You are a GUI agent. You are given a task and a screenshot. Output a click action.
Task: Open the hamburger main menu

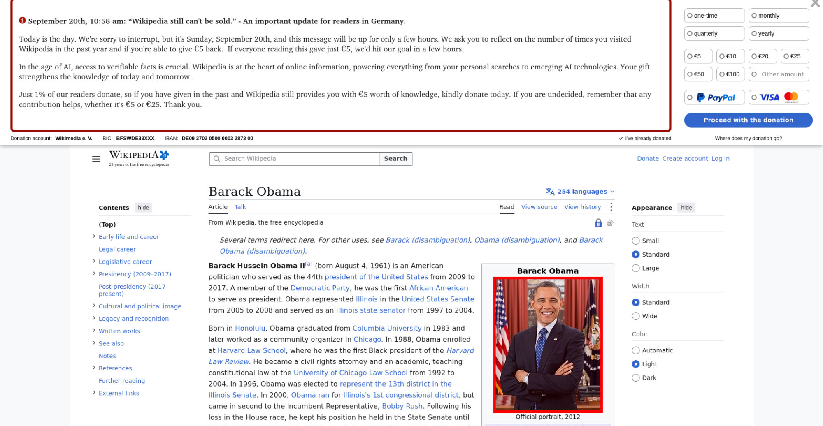point(96,159)
